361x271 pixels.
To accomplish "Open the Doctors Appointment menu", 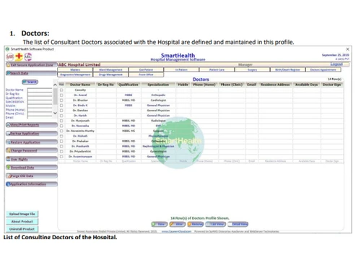I will [x=323, y=69].
